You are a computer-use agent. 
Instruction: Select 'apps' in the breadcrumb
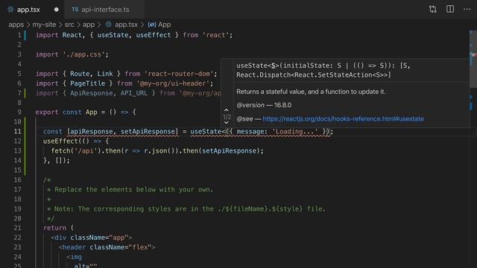tap(16, 25)
